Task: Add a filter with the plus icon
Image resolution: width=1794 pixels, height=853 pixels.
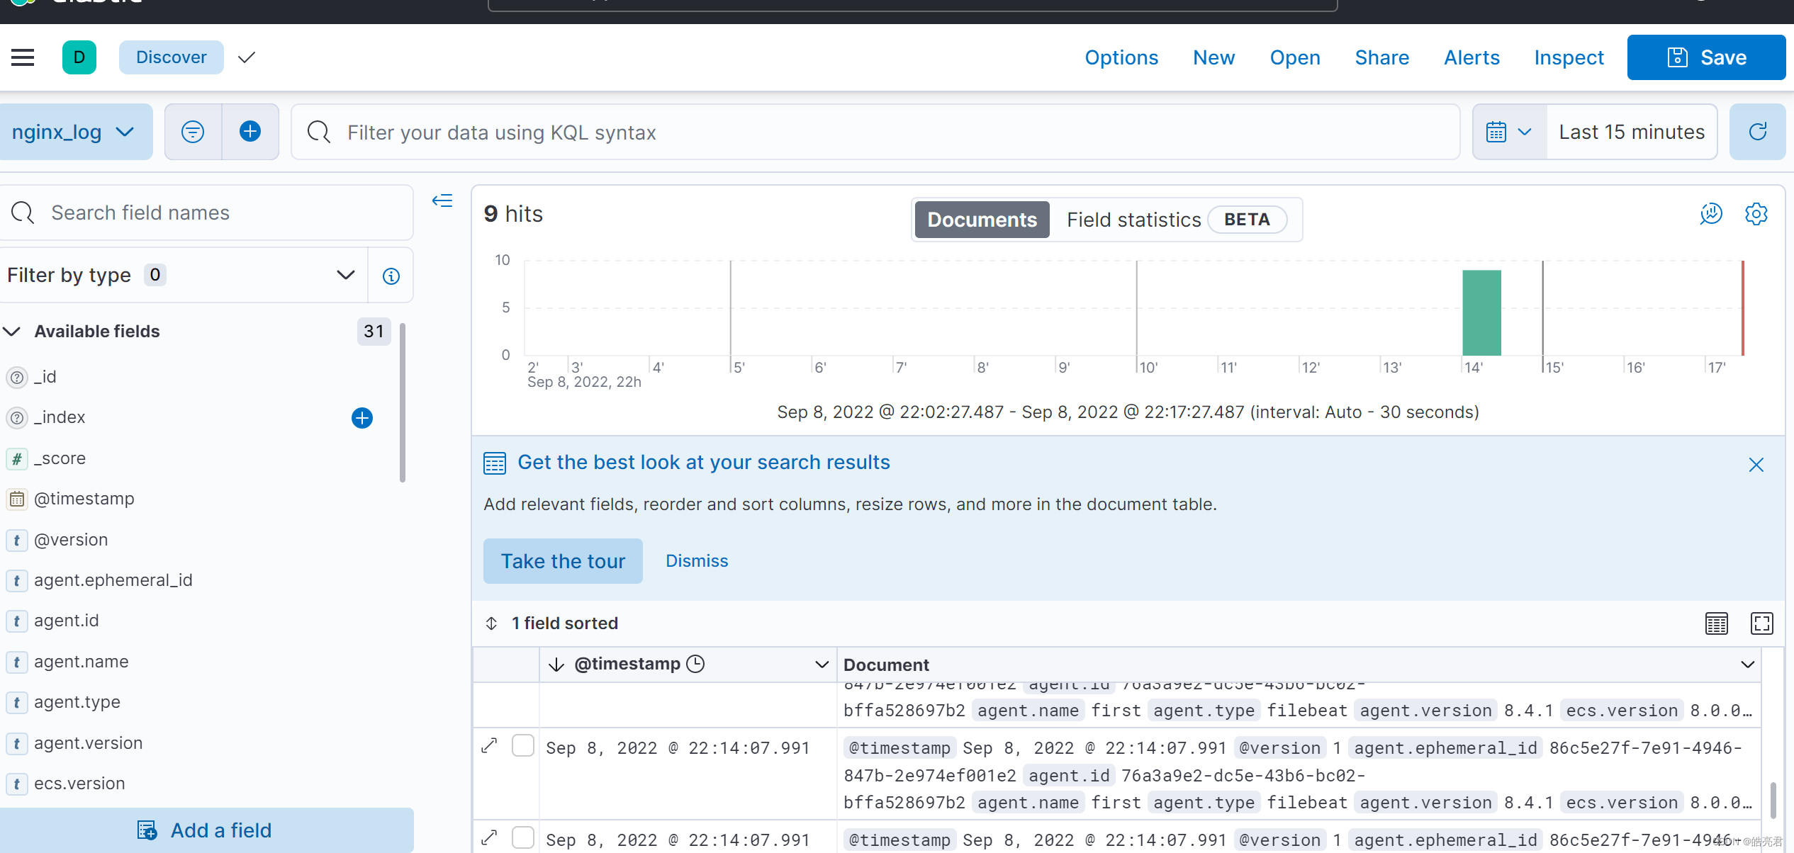Action: tap(250, 132)
